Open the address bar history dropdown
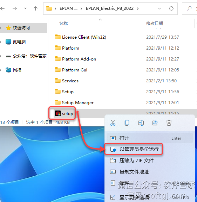The height and width of the screenshot is (202, 197). [159, 9]
